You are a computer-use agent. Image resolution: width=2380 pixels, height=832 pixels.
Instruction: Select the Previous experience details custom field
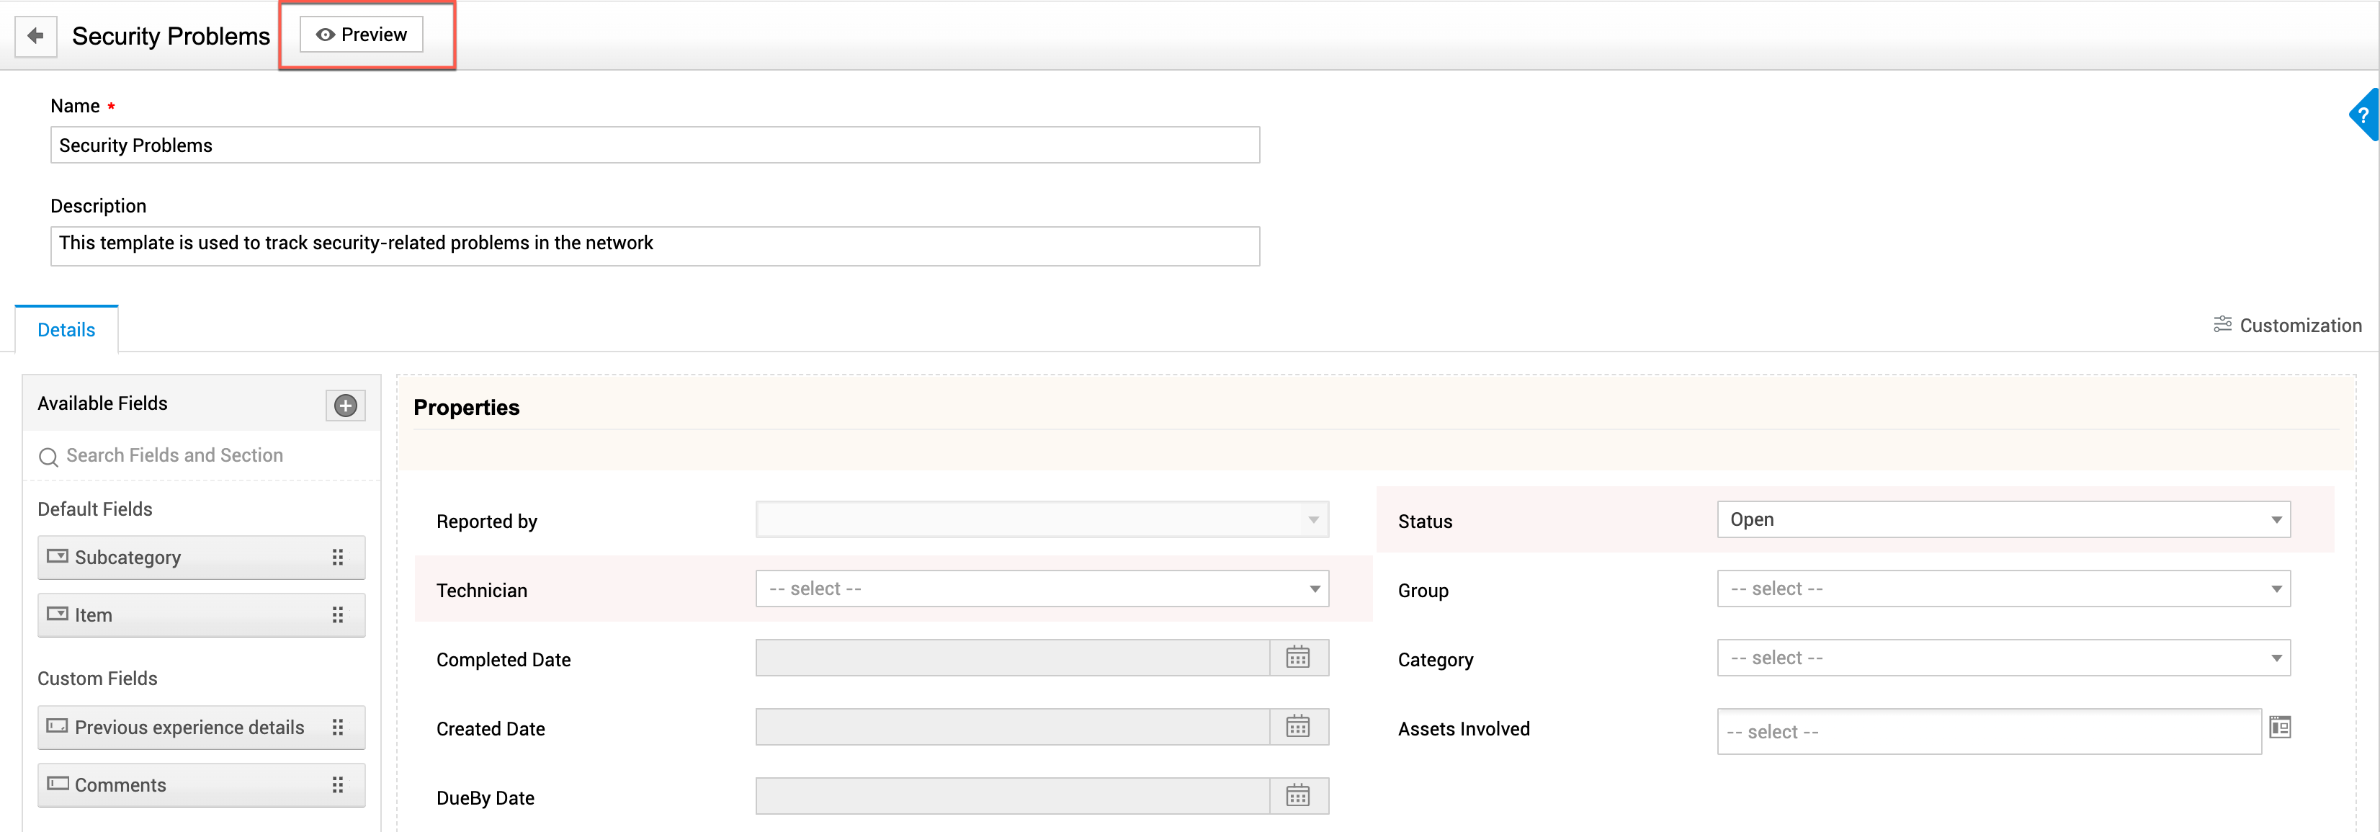point(202,728)
